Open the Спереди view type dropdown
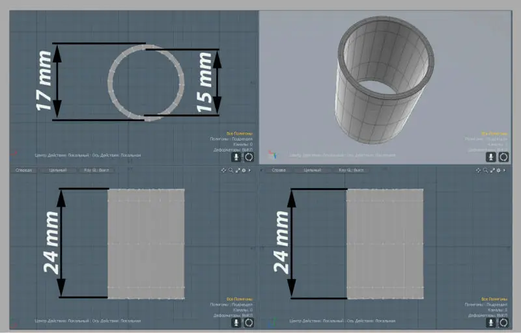 [23, 170]
